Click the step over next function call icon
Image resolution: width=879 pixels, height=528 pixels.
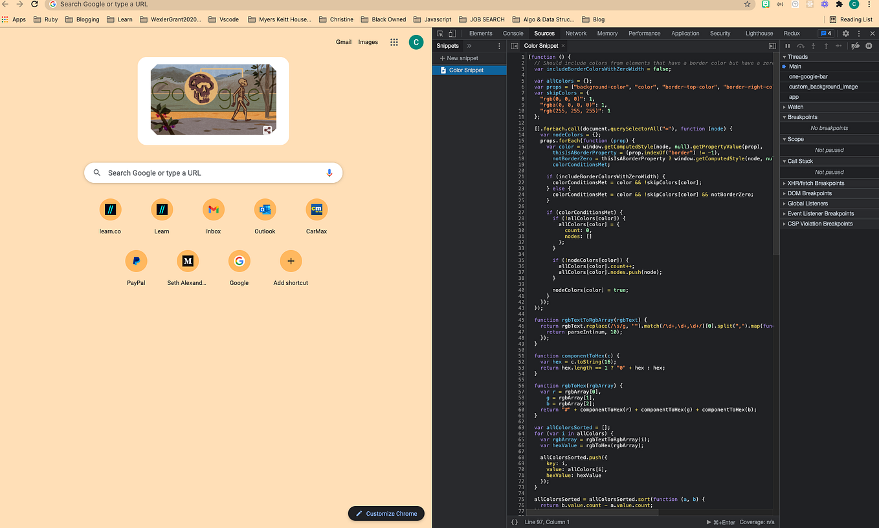pyautogui.click(x=801, y=46)
